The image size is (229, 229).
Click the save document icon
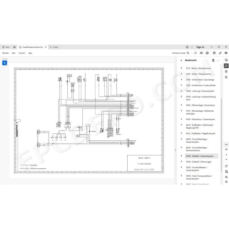pos(195,53)
